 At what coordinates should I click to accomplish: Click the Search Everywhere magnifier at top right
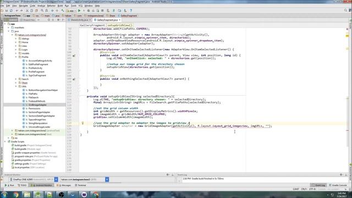click(x=345, y=10)
